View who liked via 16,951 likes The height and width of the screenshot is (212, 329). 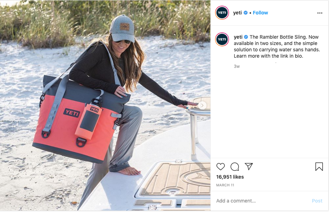coord(230,177)
